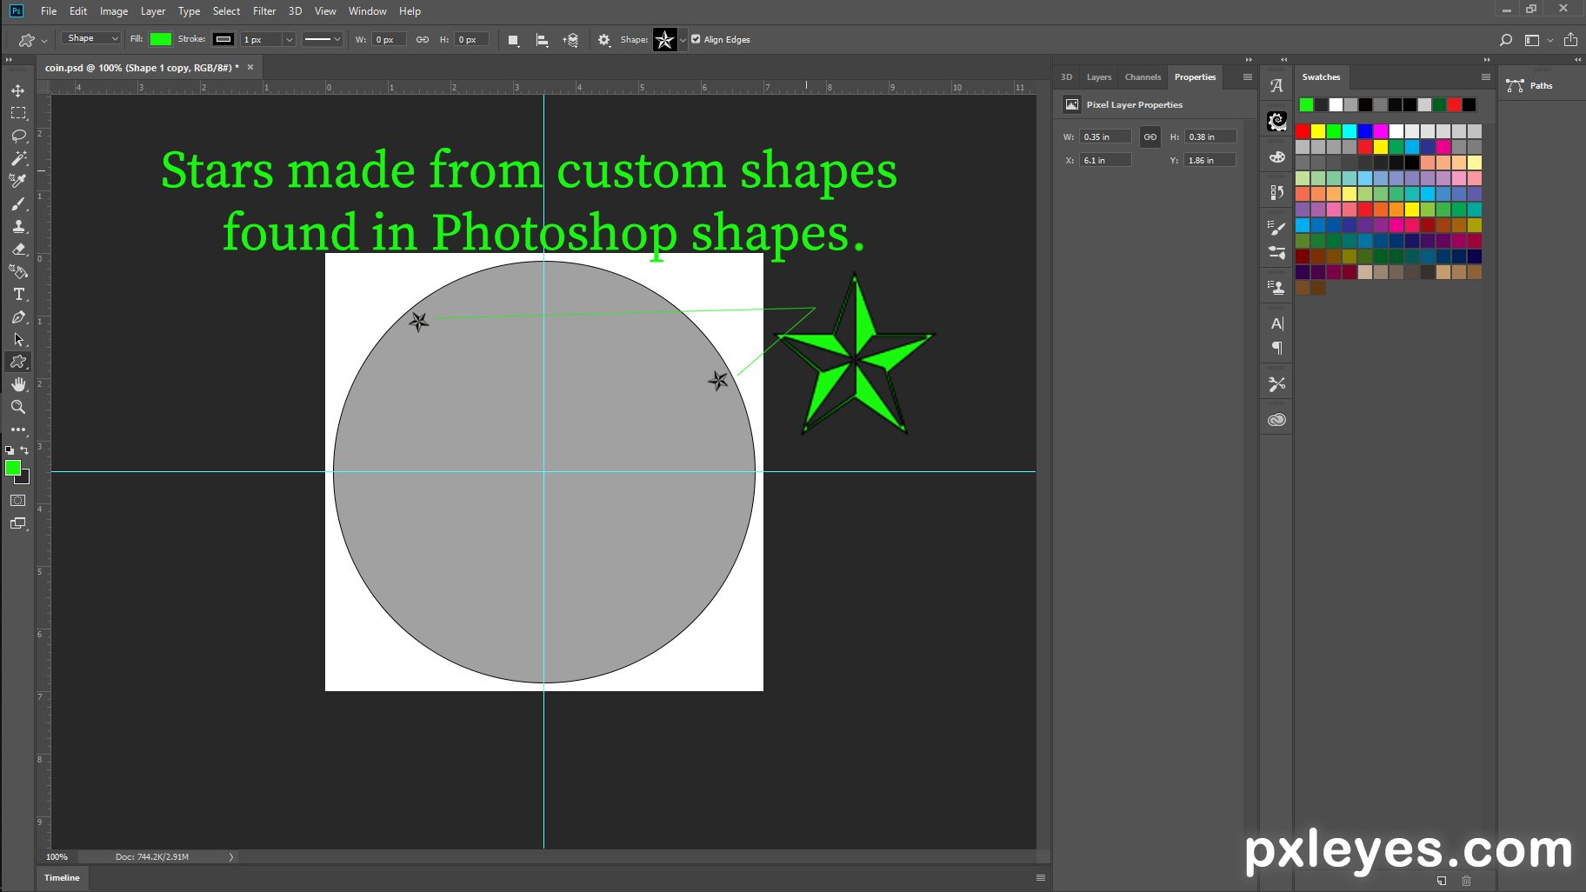Click the green foreground color swatch in toolbox
This screenshot has width=1586, height=892.
tap(13, 468)
